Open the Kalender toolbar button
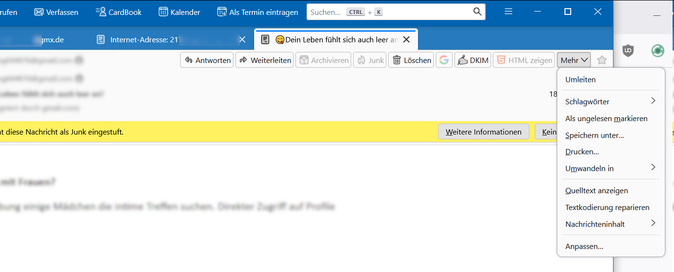 179,12
